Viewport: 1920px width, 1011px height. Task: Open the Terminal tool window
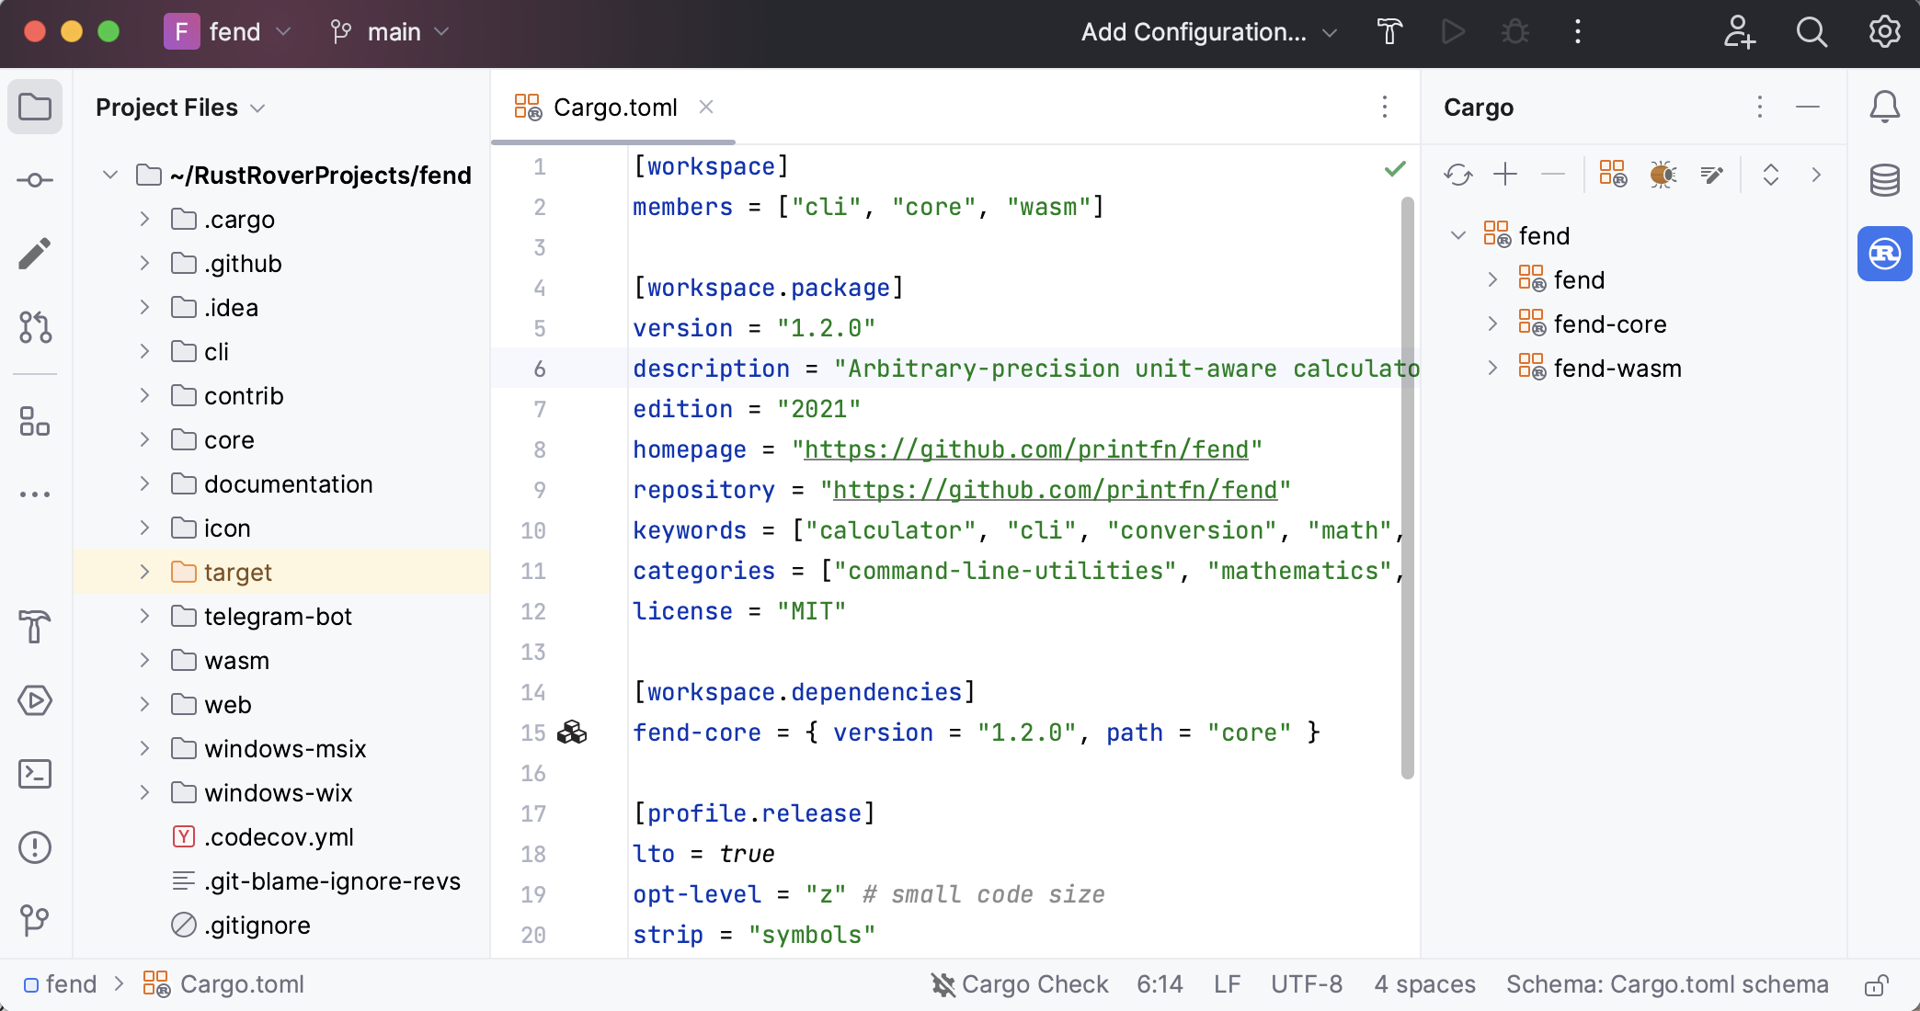click(x=35, y=774)
